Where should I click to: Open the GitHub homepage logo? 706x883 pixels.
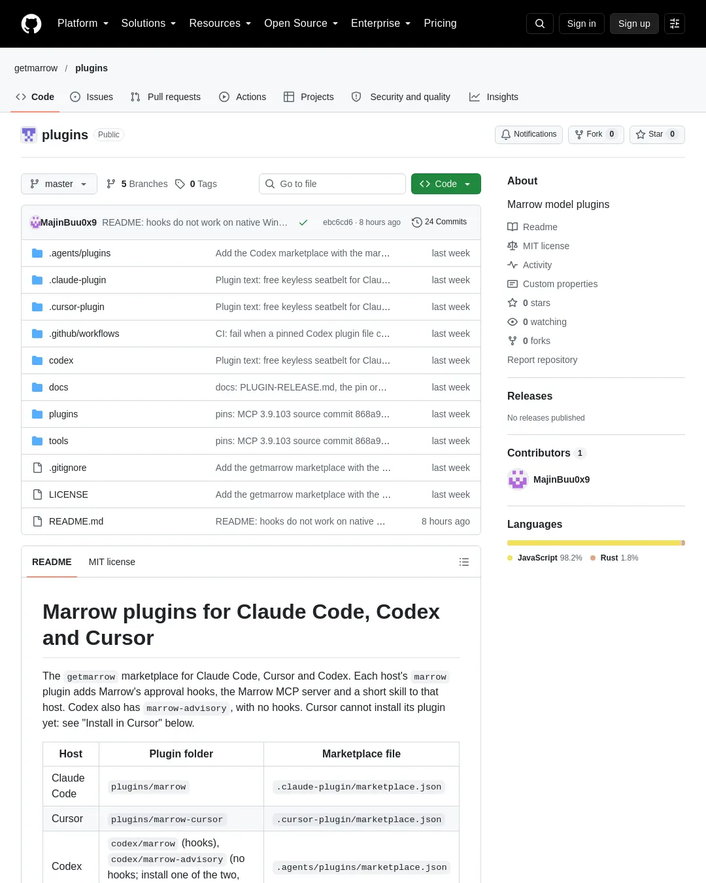[x=31, y=24]
